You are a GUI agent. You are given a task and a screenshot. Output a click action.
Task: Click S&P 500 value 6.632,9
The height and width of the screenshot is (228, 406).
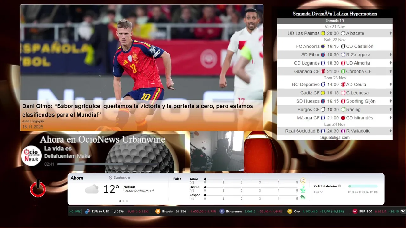click(381, 212)
